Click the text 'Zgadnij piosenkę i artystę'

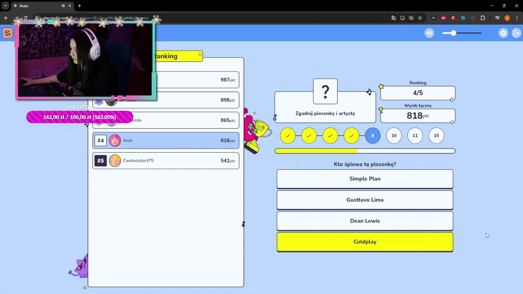[x=325, y=114]
